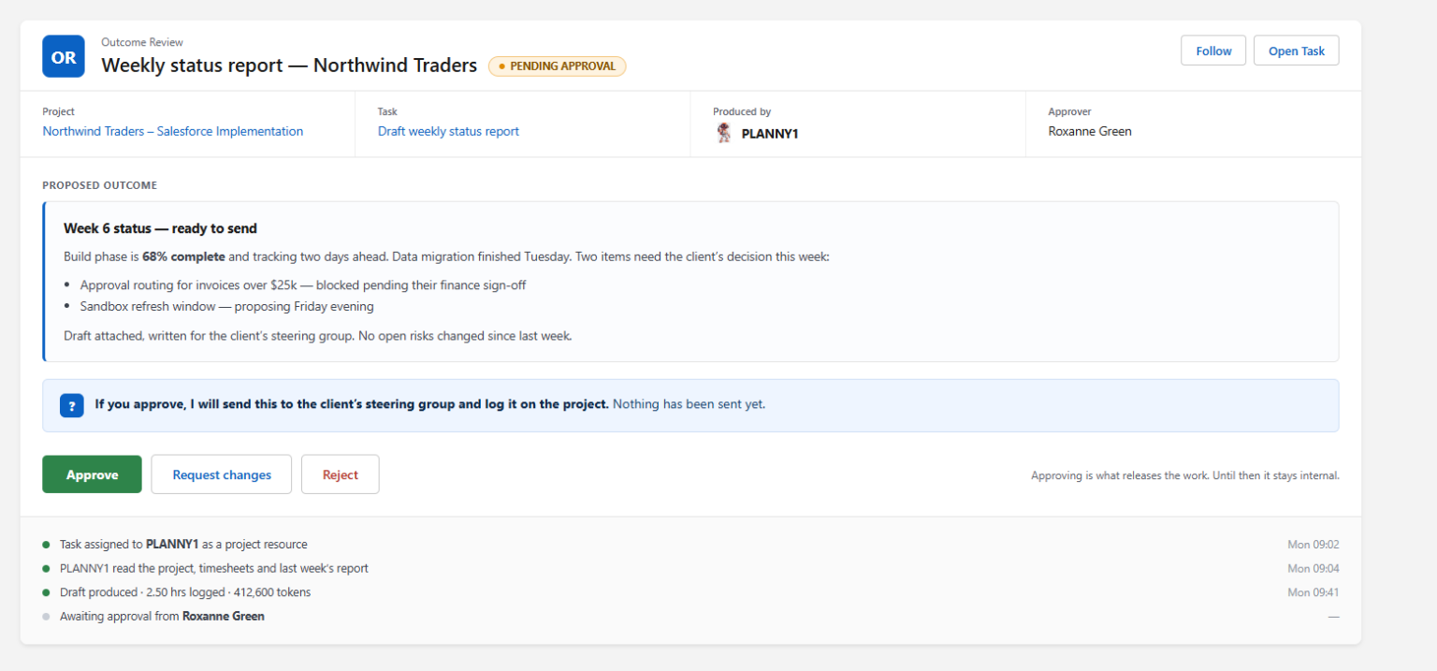The width and height of the screenshot is (1437, 671).
Task: Select the title Weekly status report — Northwind Traders
Action: 289,66
